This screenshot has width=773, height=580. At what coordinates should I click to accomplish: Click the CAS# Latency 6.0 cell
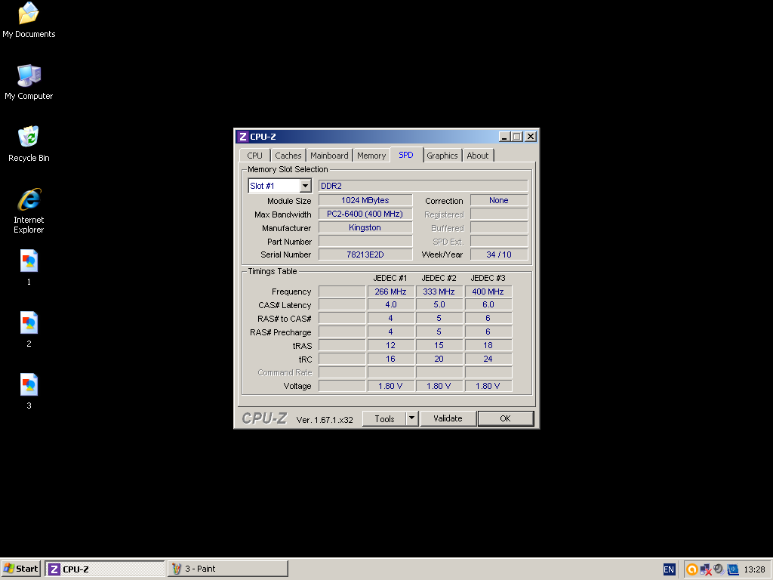pos(488,305)
